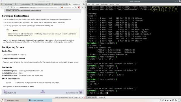Viewport: 181px width, 102px height.
Task: Click the DuckDuckGo search engine icon
Action: pos(62,7)
